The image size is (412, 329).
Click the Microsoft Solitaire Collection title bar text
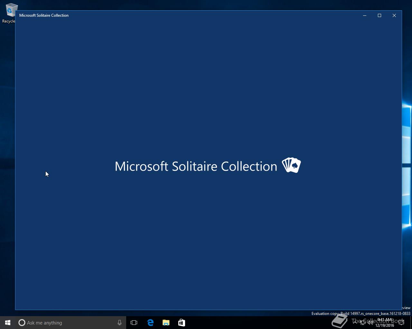click(x=44, y=15)
